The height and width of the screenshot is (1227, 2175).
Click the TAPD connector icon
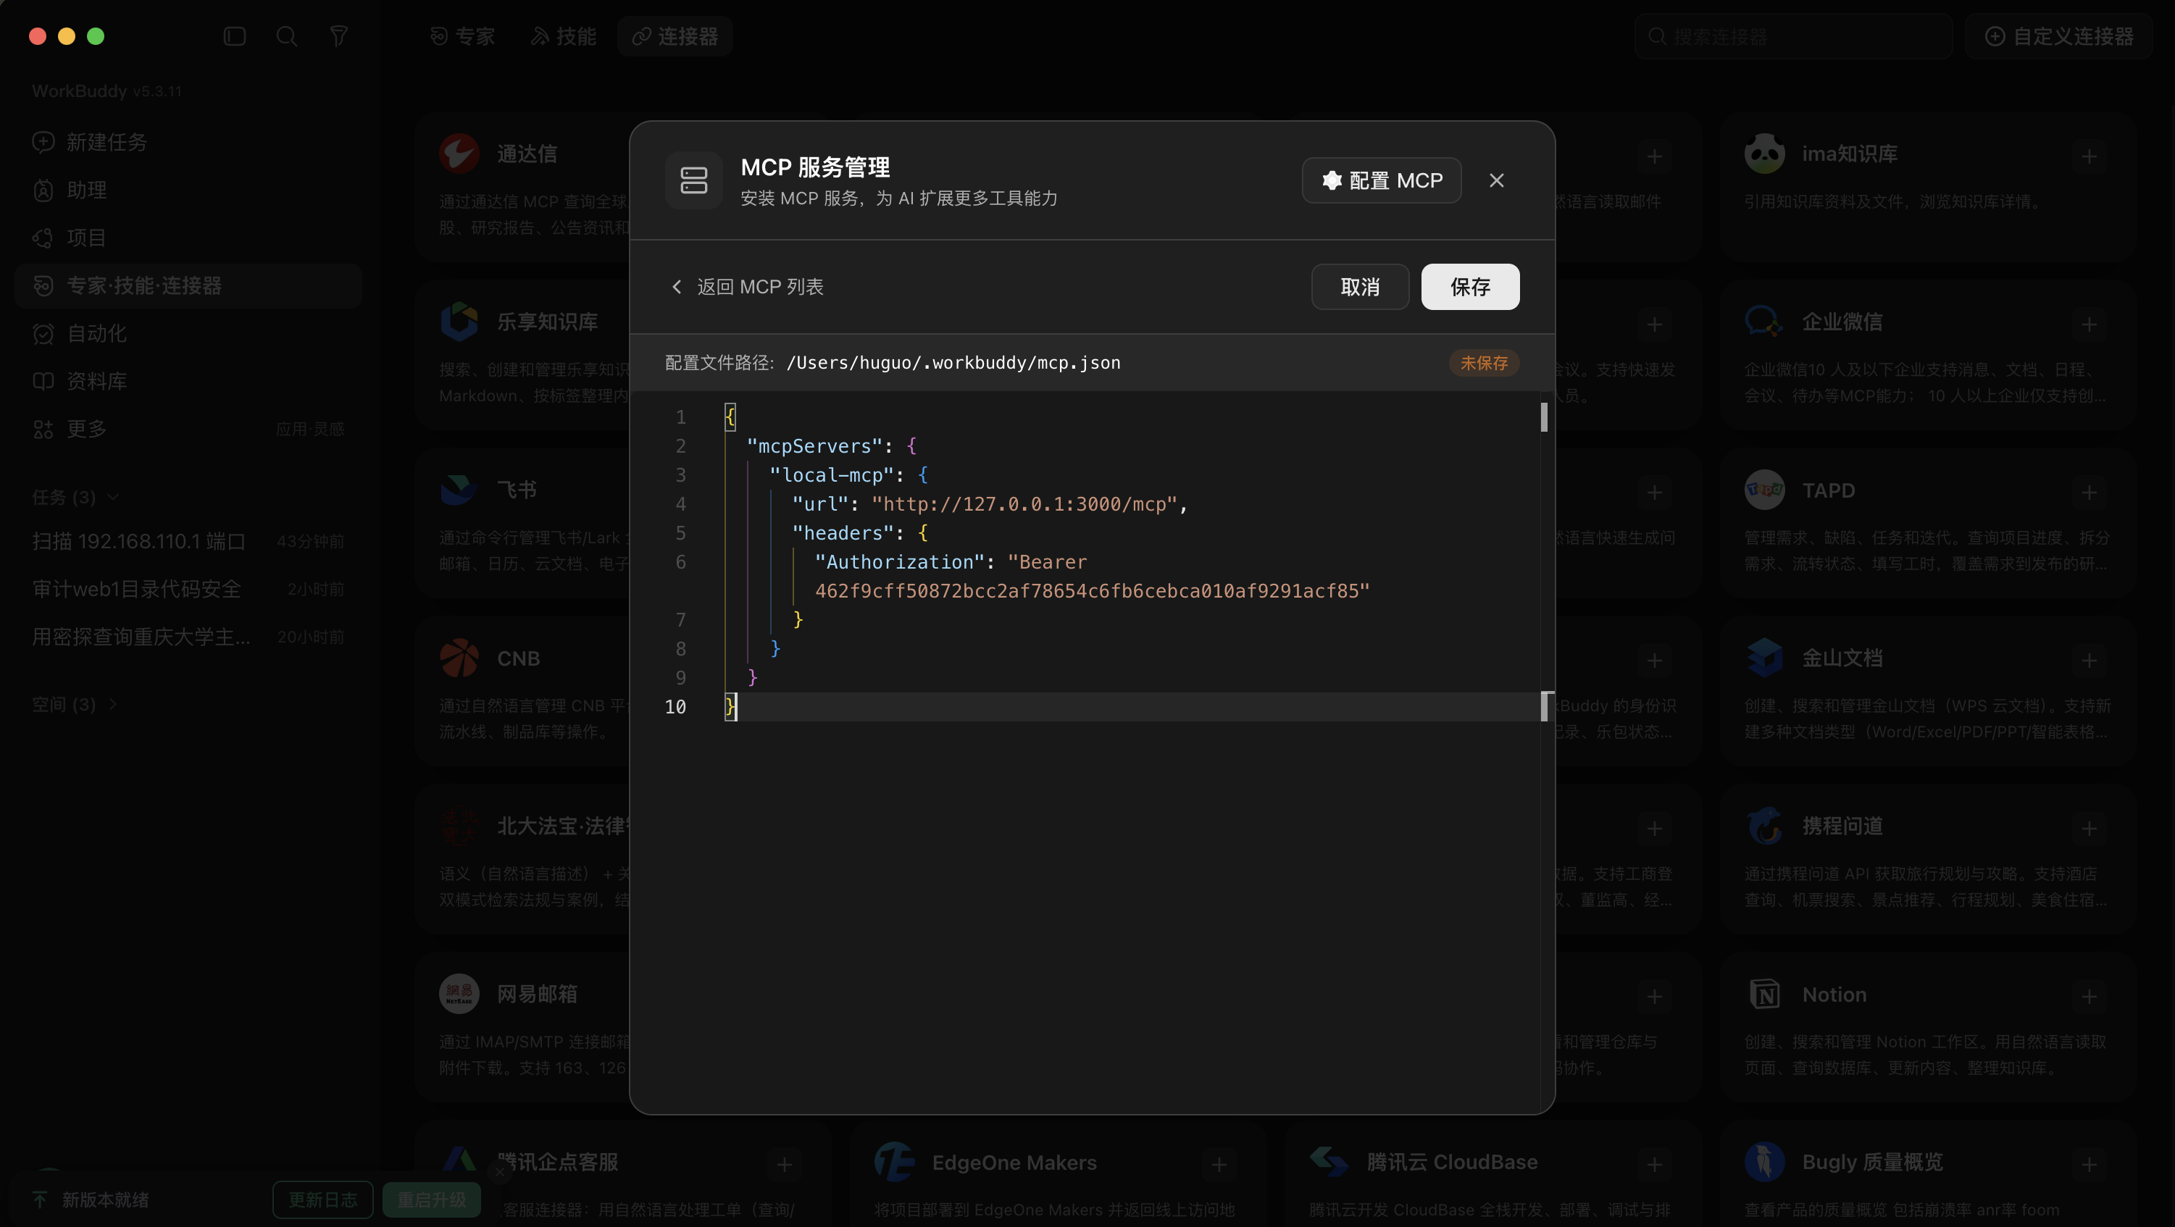[1765, 490]
